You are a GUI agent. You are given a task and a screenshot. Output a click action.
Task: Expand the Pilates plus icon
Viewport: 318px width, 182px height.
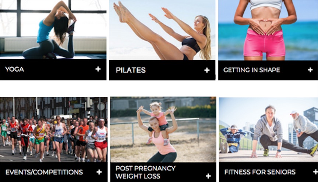point(206,70)
